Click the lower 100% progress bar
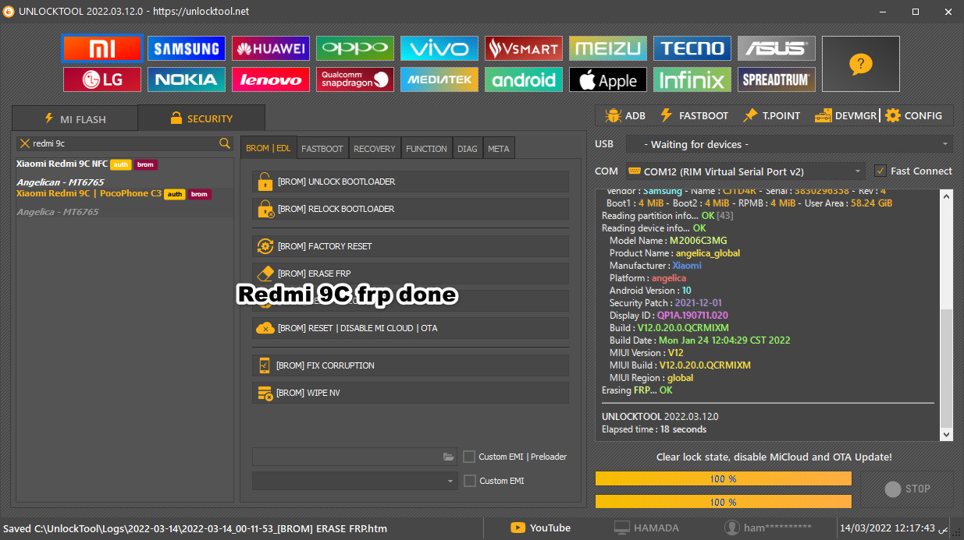This screenshot has height=540, width=964. pyautogui.click(x=723, y=502)
